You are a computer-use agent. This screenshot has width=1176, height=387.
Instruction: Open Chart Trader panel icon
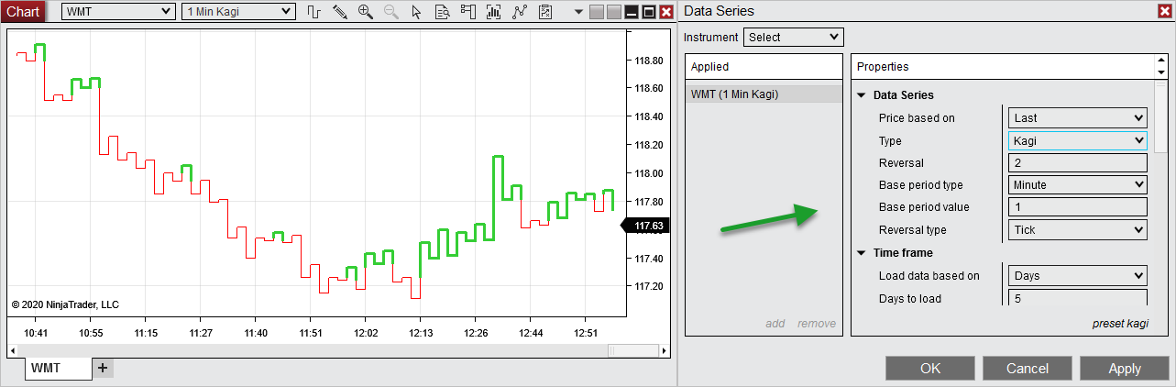[x=468, y=12]
